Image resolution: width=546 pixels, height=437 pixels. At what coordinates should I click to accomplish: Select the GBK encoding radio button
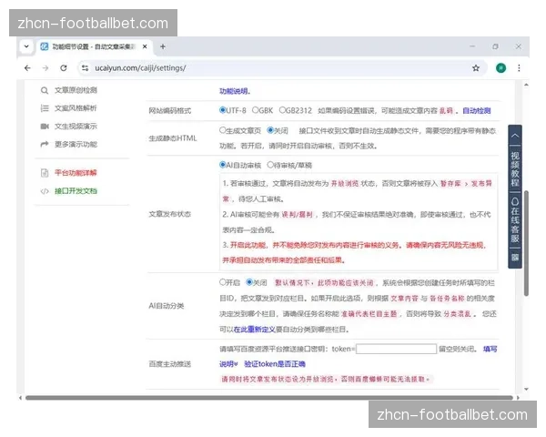pos(255,110)
